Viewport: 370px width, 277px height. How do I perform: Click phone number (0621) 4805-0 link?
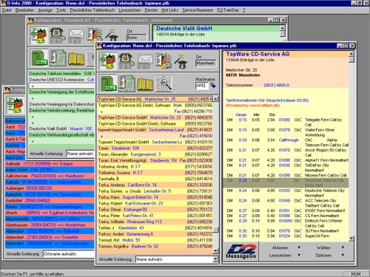(276, 85)
